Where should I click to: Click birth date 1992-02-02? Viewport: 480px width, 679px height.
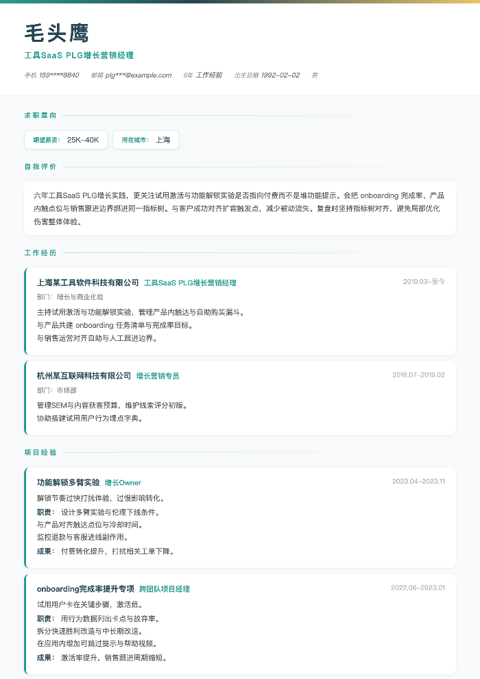280,75
